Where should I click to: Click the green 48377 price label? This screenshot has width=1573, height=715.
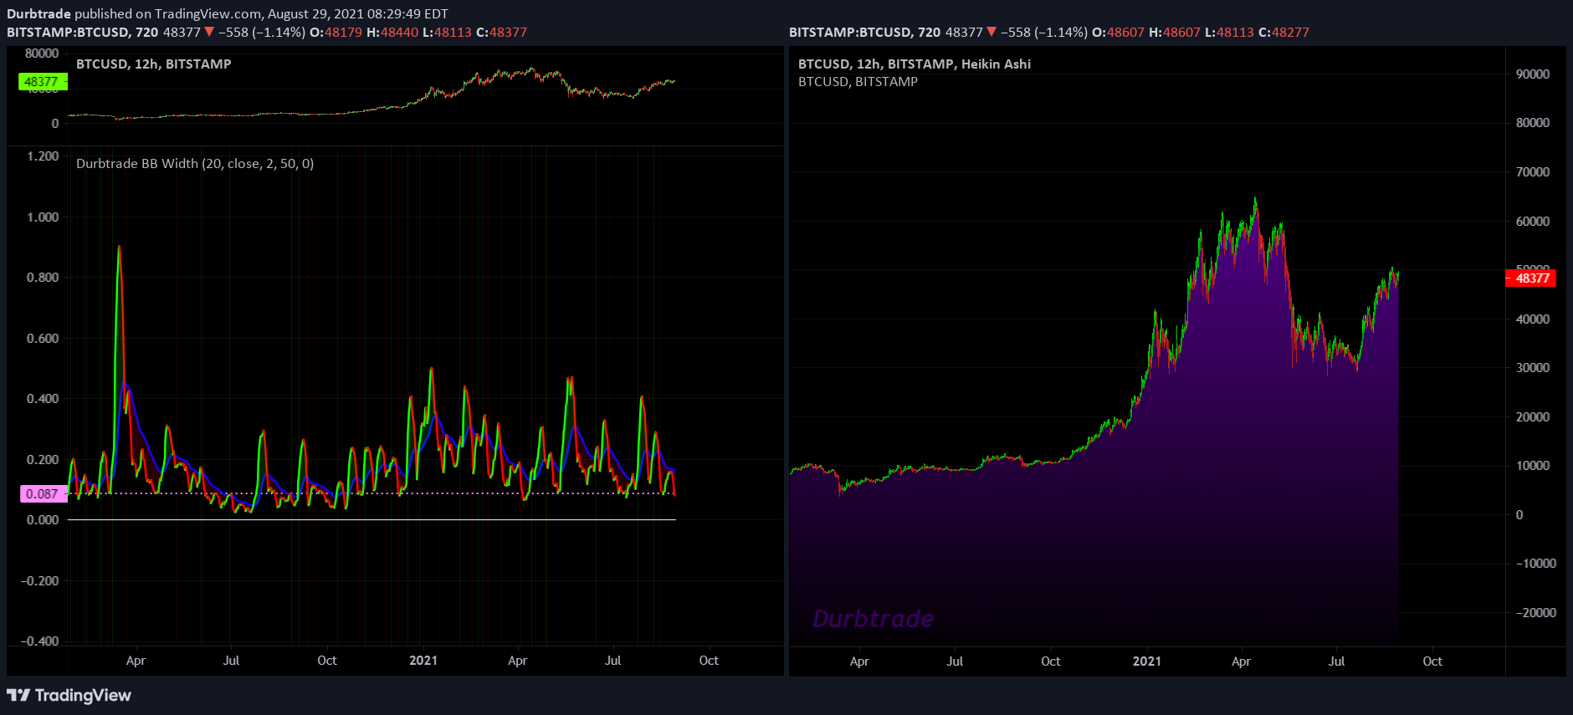[x=43, y=82]
